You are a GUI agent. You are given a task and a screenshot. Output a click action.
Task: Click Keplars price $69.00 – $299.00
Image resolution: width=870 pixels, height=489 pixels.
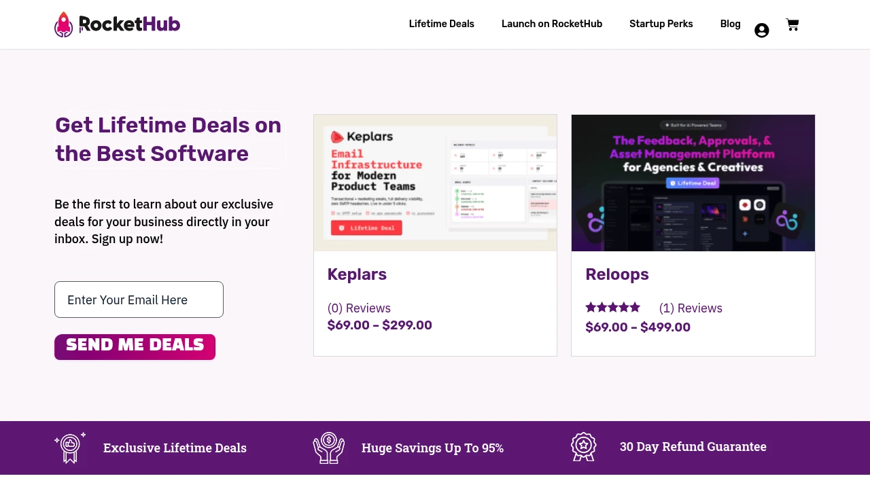coord(380,325)
